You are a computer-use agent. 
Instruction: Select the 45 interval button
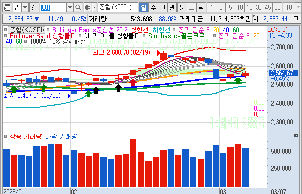[x=268, y=7]
